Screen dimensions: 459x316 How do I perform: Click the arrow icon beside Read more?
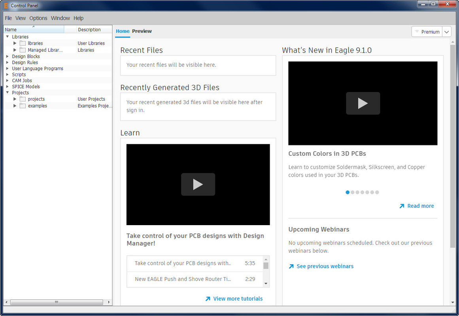pyautogui.click(x=402, y=206)
